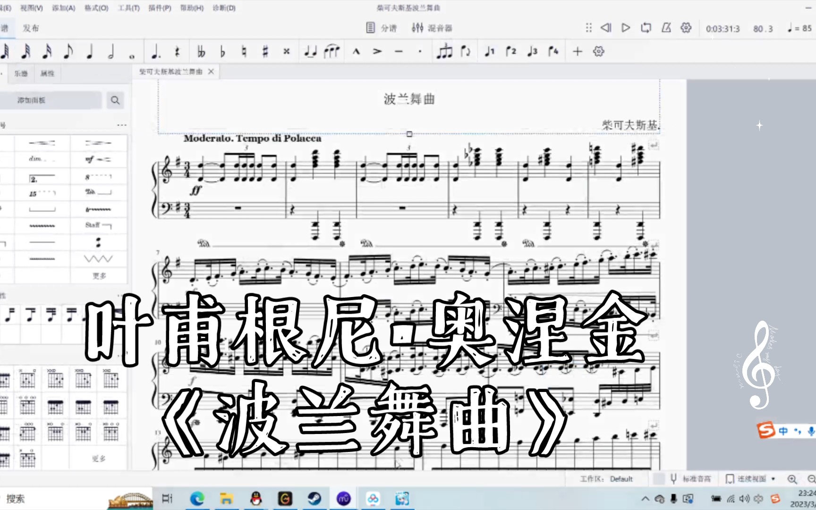Screen dimensions: 816x510
Task: Apply double flat accidental
Action: point(201,51)
